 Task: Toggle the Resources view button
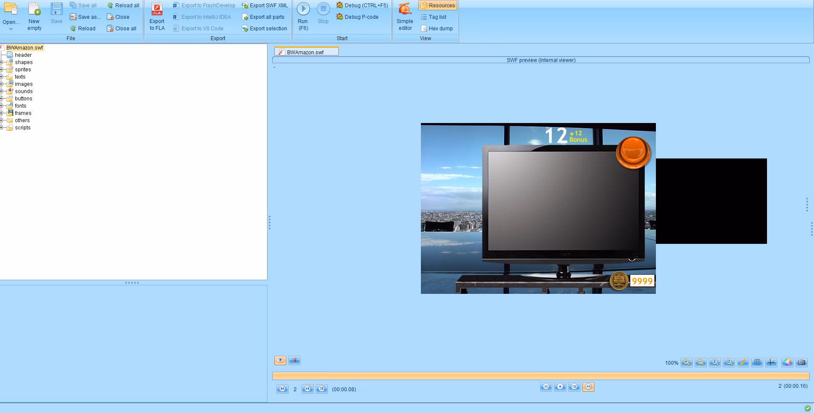438,6
